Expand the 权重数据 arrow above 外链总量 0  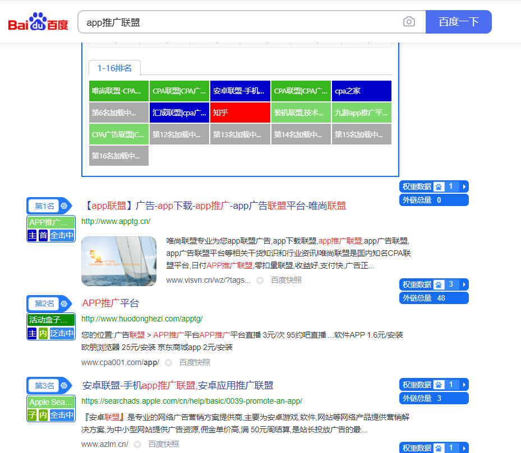coord(464,186)
